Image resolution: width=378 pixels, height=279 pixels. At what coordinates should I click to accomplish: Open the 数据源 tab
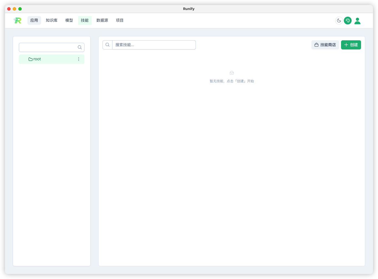pos(102,20)
